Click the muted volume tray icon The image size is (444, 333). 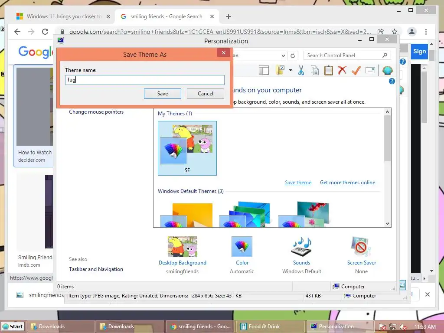403,327
